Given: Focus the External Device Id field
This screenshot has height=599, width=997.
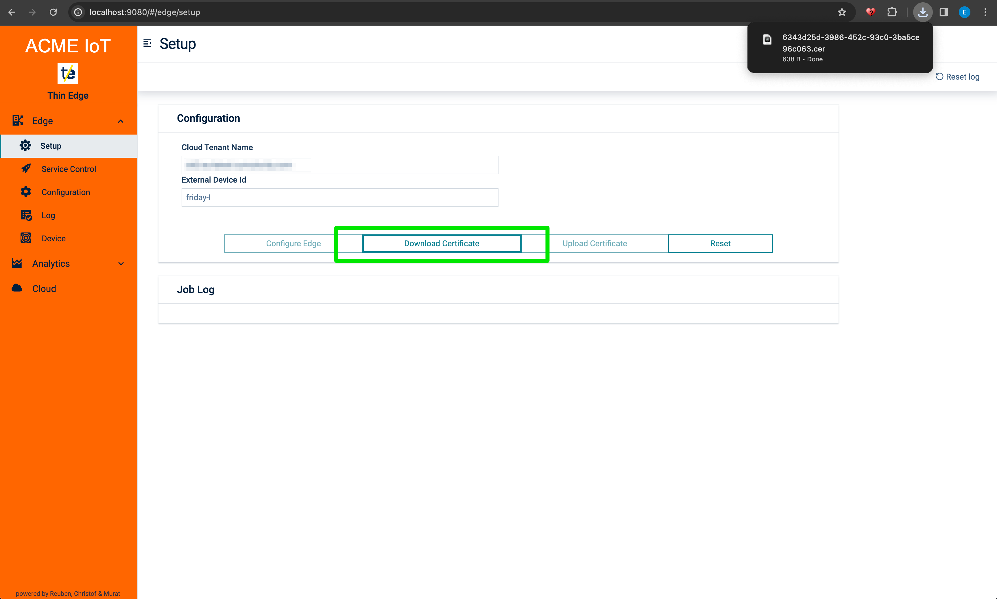Looking at the screenshot, I should pos(339,197).
